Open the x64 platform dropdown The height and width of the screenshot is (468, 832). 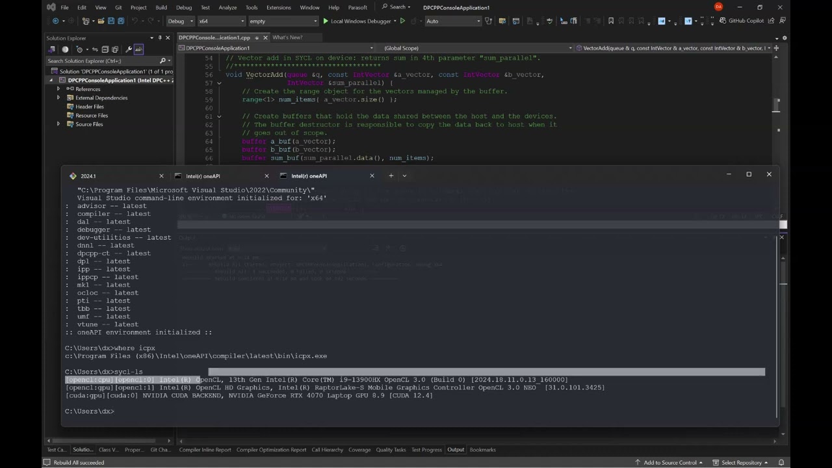(x=221, y=21)
